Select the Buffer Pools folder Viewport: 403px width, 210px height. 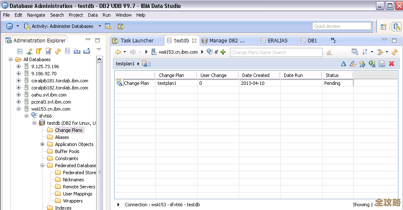coord(67,151)
